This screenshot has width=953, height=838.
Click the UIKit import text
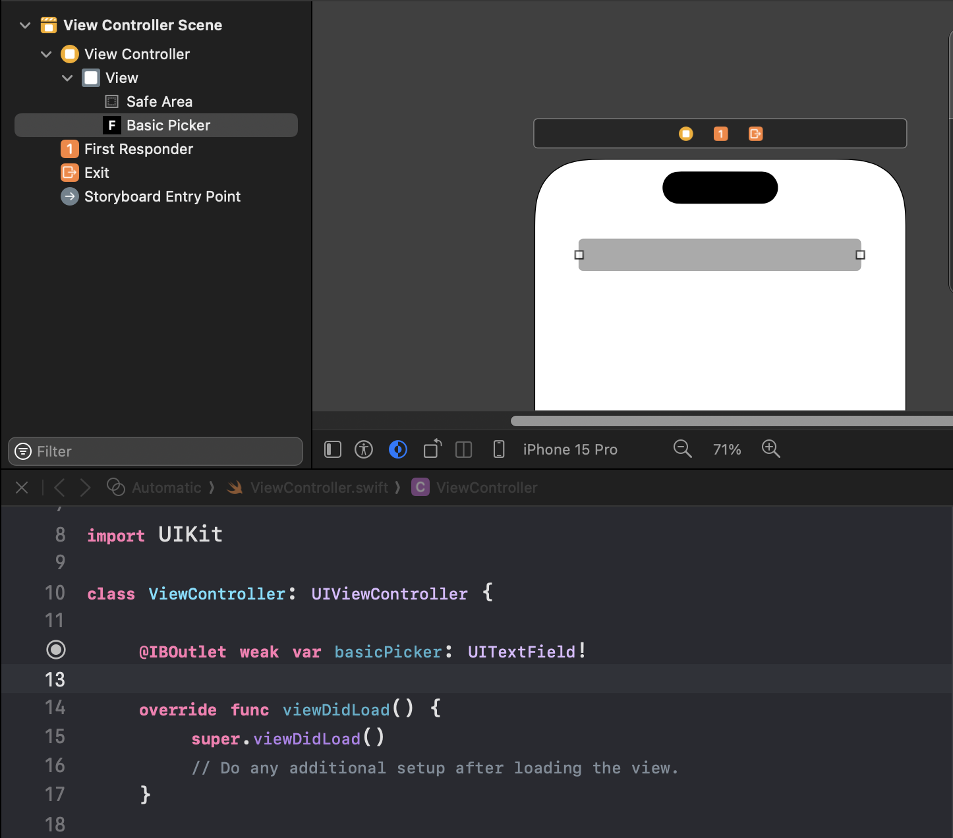[190, 534]
